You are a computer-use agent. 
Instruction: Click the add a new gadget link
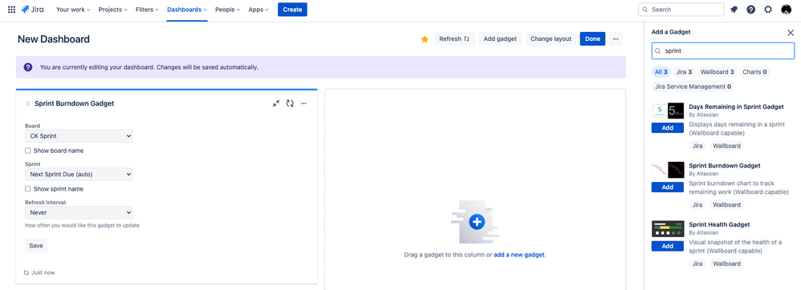click(519, 255)
